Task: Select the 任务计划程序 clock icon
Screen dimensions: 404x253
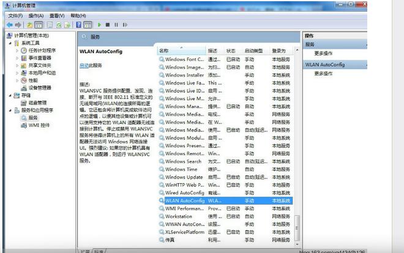Action: tap(24, 50)
